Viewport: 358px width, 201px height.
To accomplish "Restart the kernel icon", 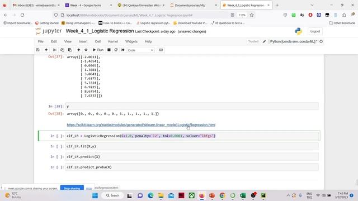I will point(116,50).
